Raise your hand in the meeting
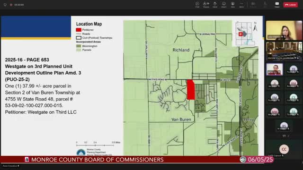This screenshot has height=170, width=303. [215, 5]
